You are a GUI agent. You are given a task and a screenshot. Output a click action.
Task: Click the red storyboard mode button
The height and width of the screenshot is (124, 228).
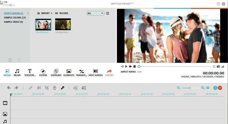220,88
